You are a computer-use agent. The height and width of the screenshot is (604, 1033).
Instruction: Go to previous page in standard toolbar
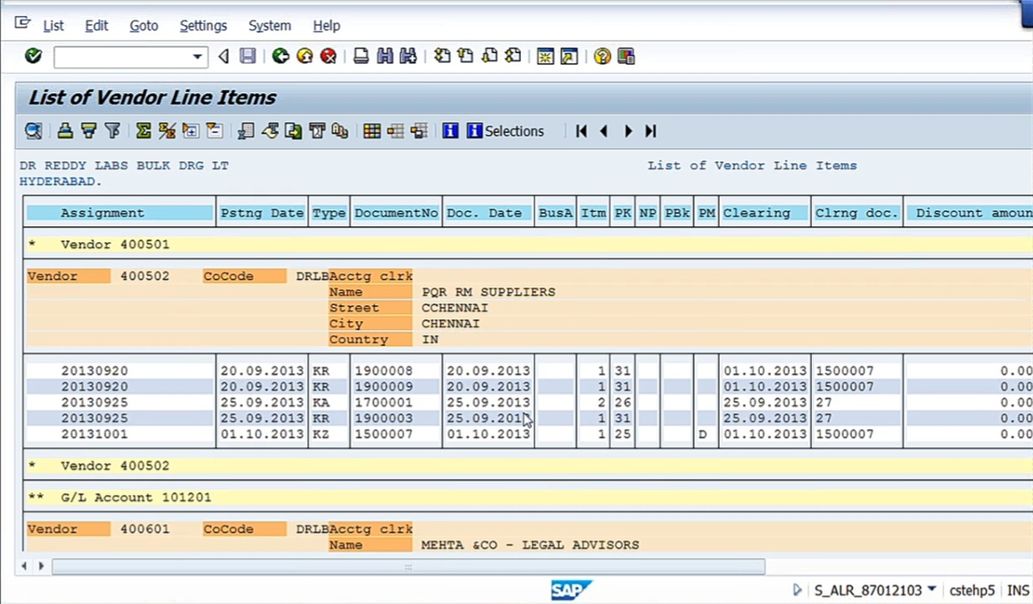[466, 56]
